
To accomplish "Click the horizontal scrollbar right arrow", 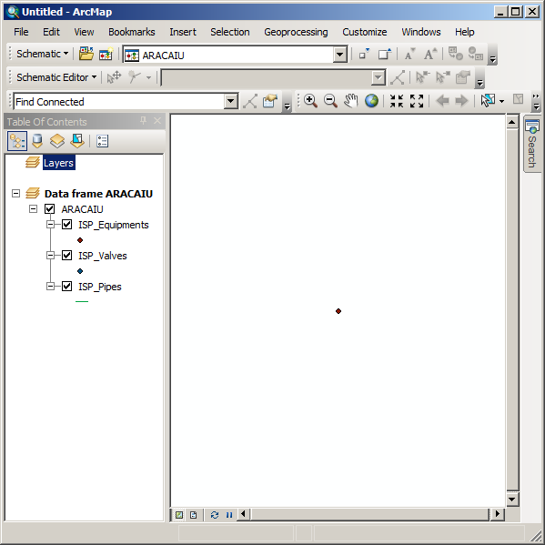I will (498, 514).
